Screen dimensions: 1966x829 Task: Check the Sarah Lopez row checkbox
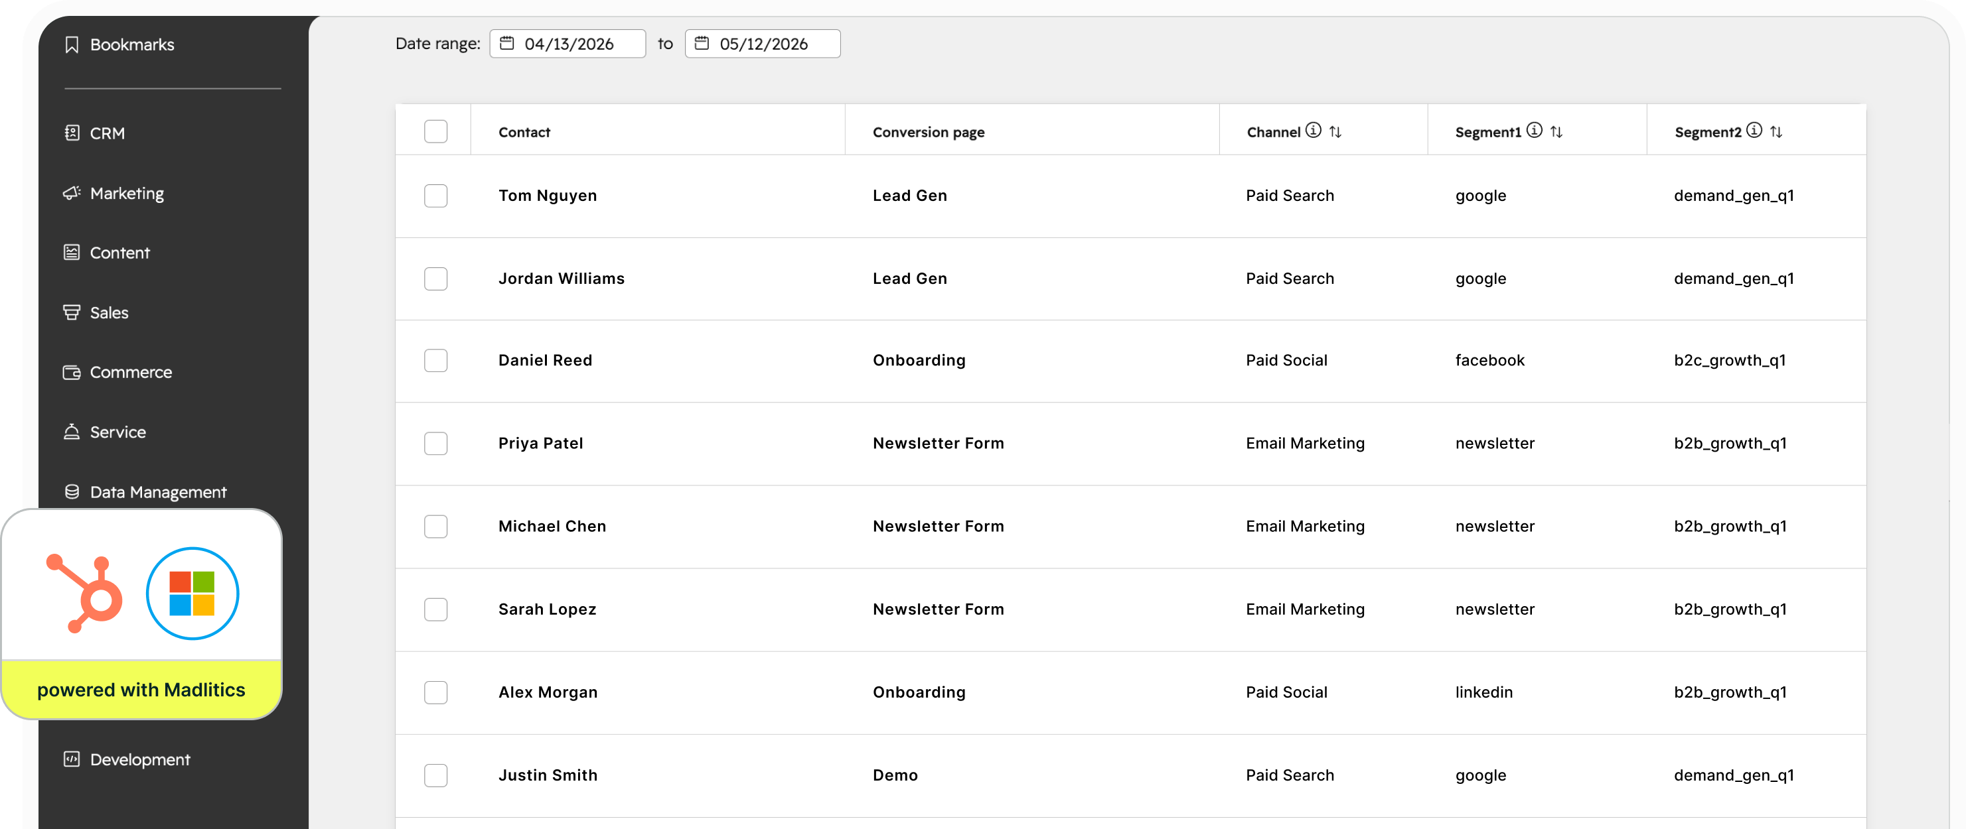click(436, 609)
